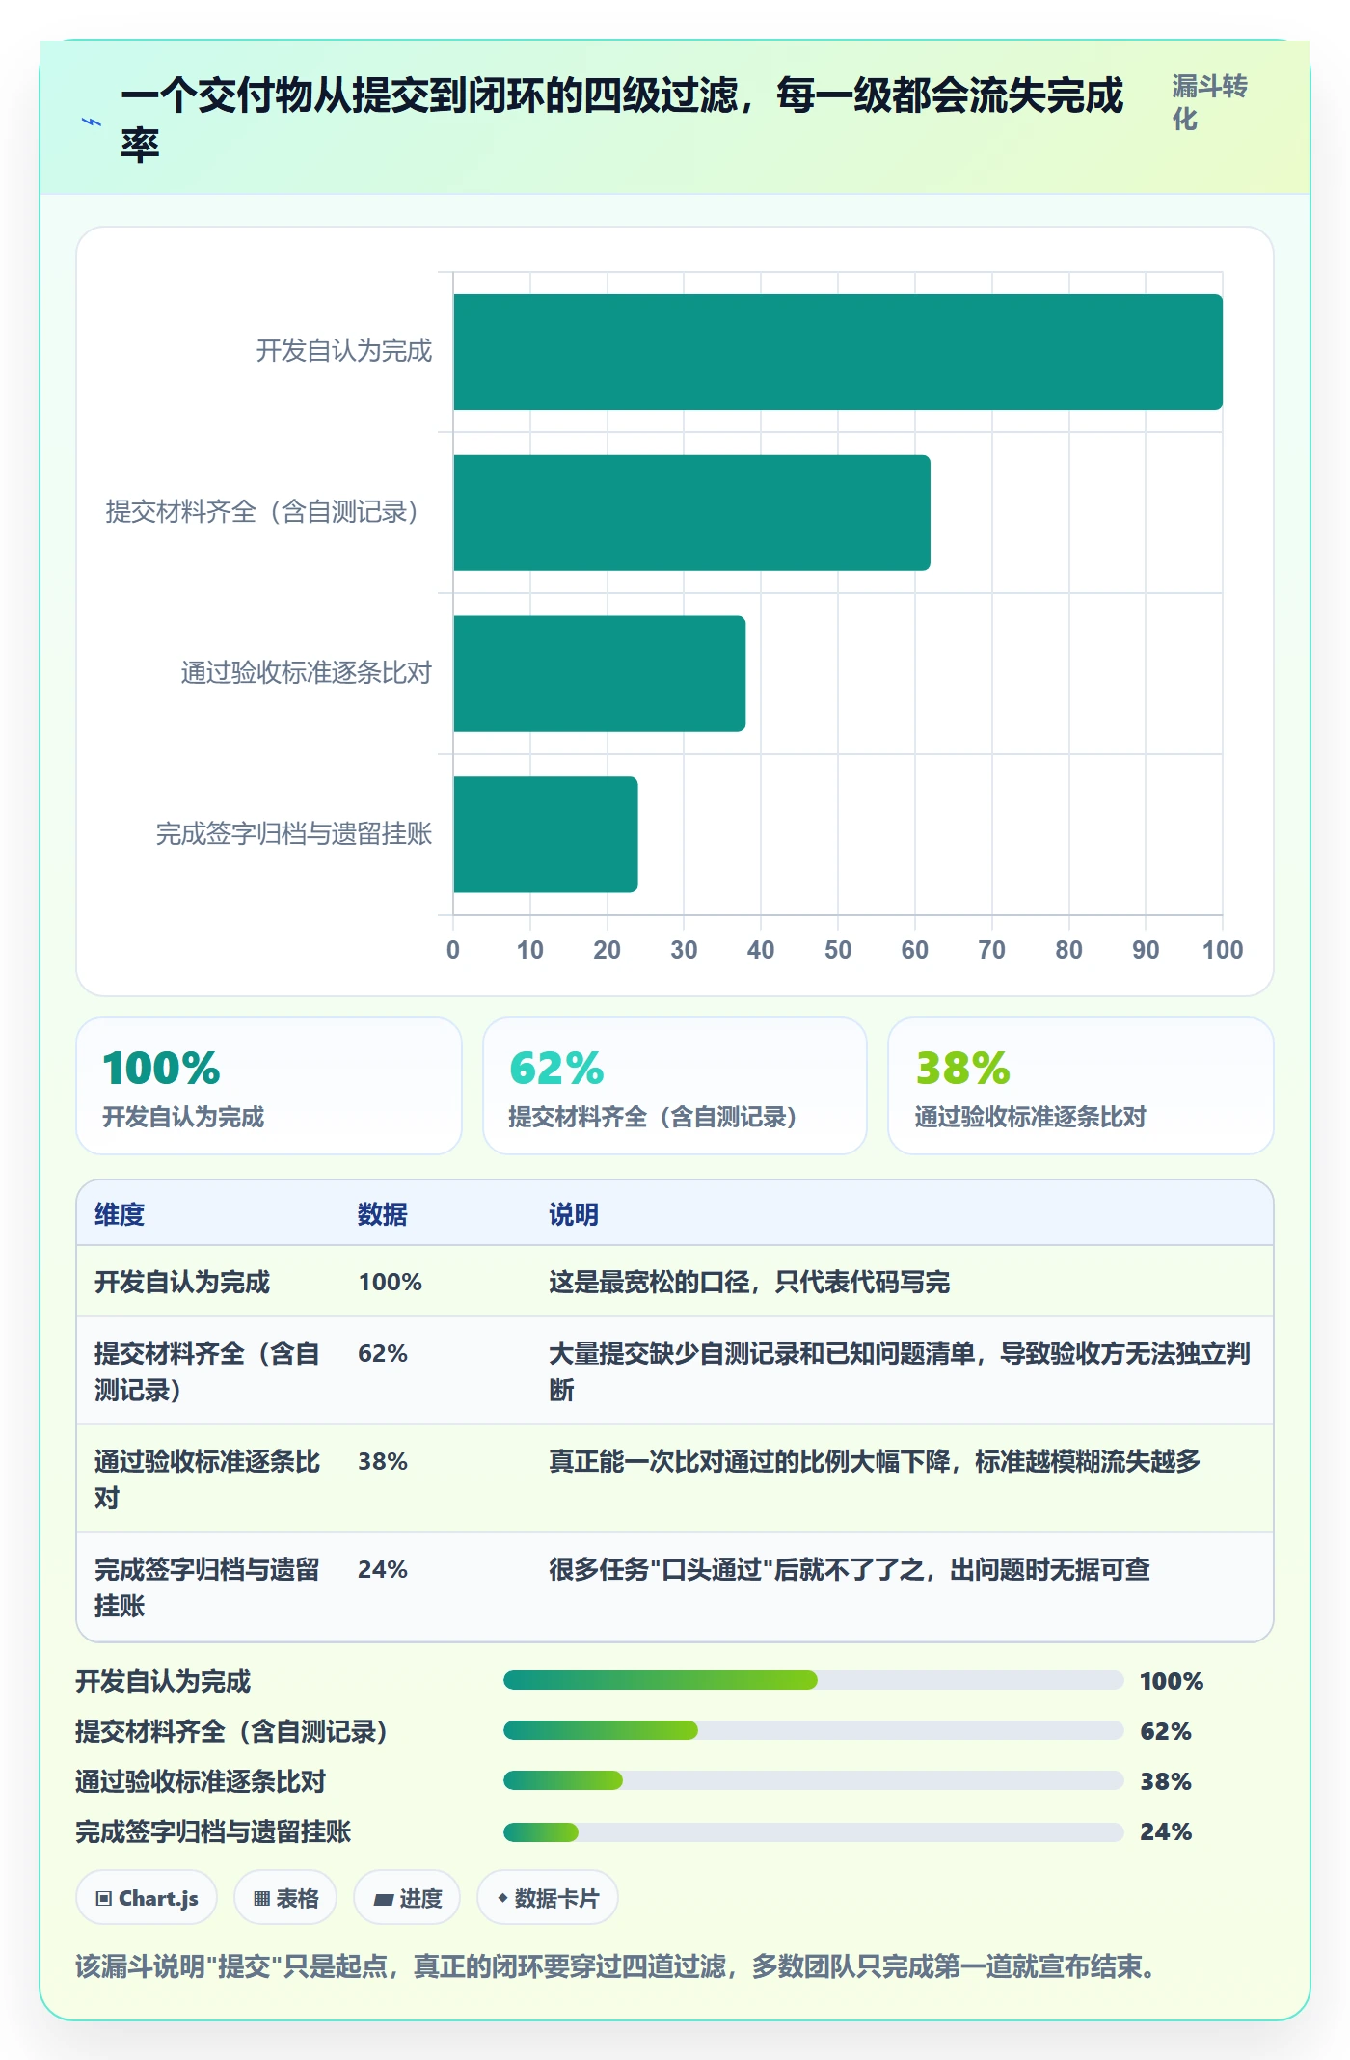This screenshot has height=2060, width=1350.
Task: Click the progress list label 完成签字归档与遗留挂账
Action: (213, 1831)
